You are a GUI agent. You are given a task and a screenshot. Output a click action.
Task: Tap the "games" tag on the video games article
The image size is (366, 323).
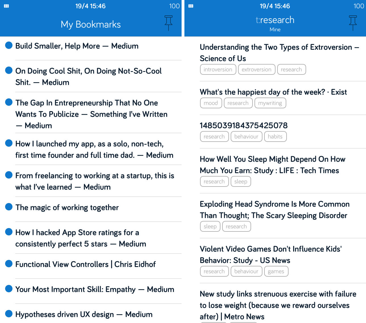point(276,271)
